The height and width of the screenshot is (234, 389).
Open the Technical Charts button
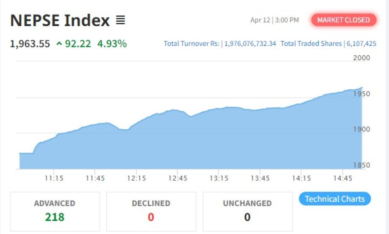coord(335,199)
